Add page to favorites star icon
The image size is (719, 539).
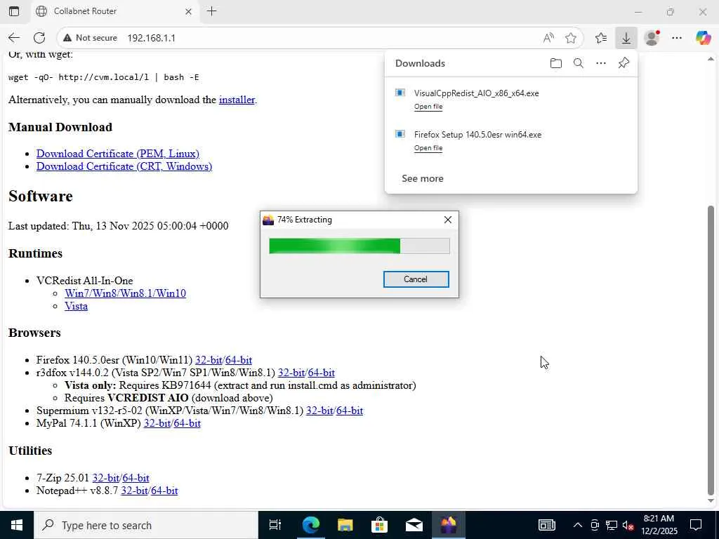pos(570,38)
